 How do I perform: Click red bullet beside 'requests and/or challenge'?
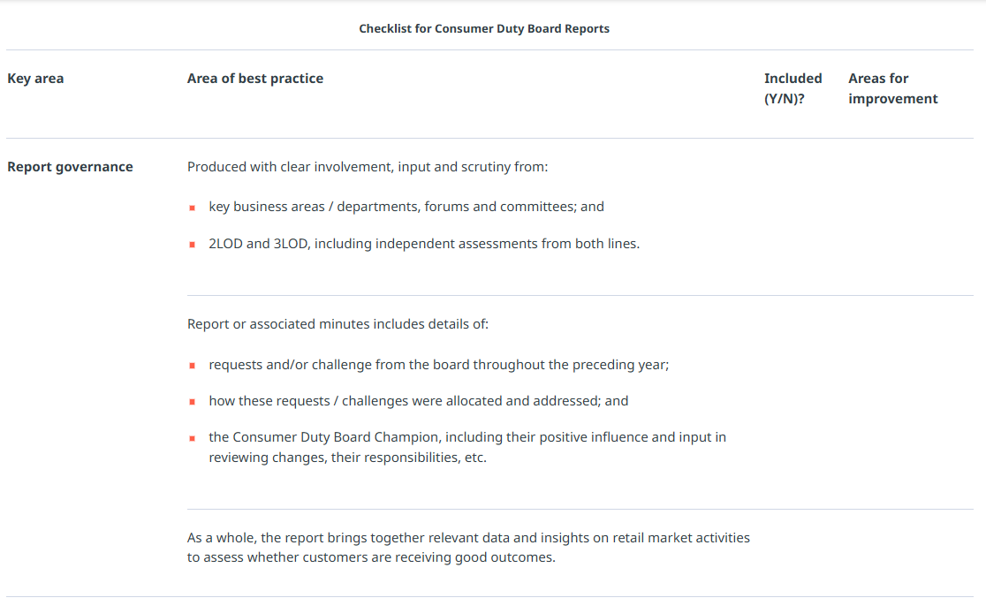[x=192, y=365]
